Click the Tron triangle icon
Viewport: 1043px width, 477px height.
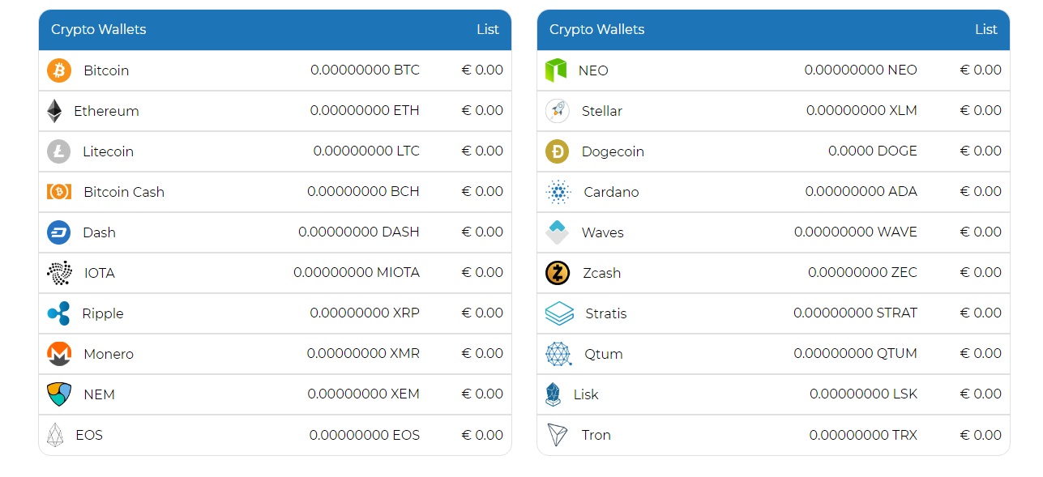pos(558,435)
